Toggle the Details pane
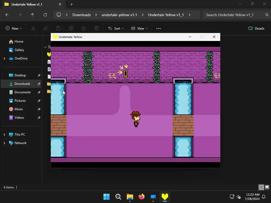 click(256, 29)
